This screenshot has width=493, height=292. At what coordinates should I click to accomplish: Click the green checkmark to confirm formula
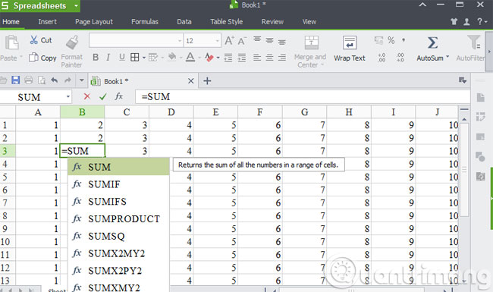103,97
